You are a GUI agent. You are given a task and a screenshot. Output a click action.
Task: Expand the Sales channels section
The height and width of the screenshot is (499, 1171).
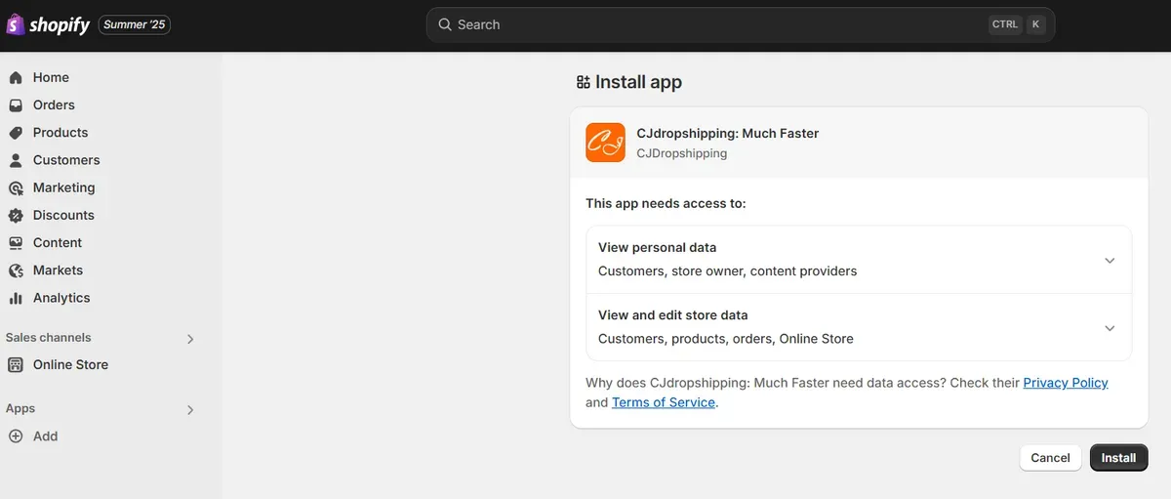pos(190,339)
